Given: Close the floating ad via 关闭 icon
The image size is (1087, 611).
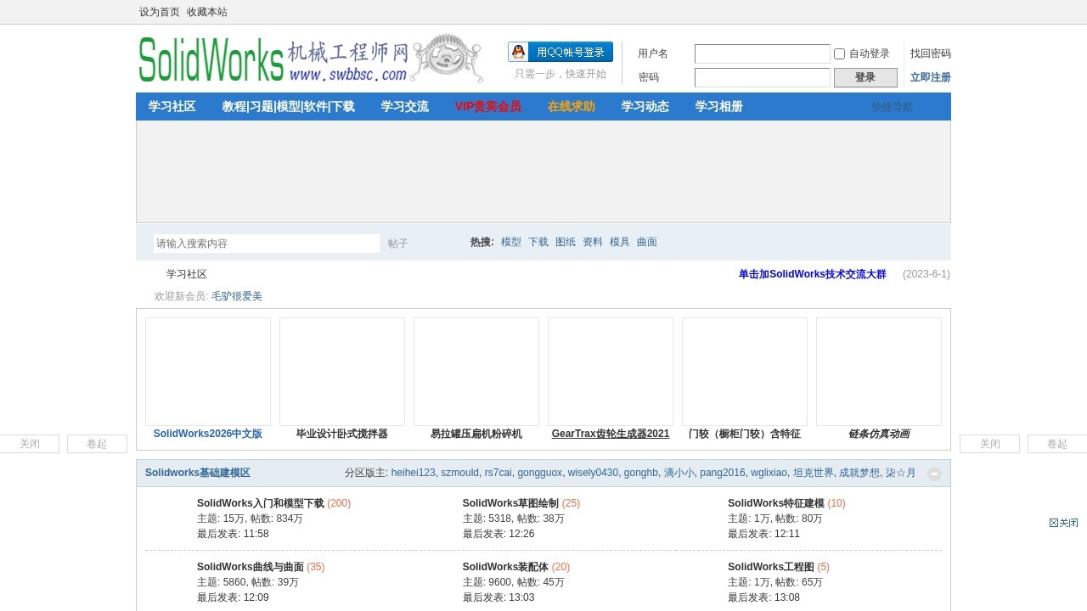Looking at the screenshot, I should (x=1063, y=523).
